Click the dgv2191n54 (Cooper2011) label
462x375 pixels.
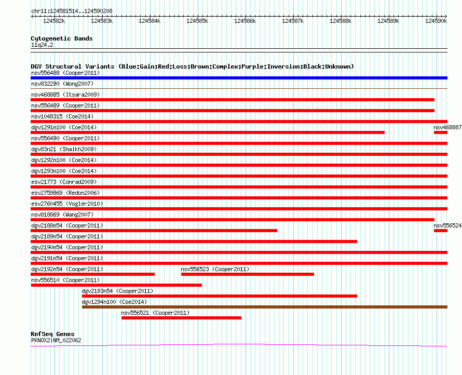[x=67, y=258]
